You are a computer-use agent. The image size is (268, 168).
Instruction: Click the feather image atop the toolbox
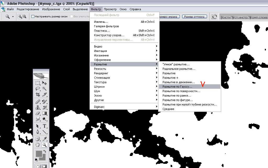click(41, 76)
